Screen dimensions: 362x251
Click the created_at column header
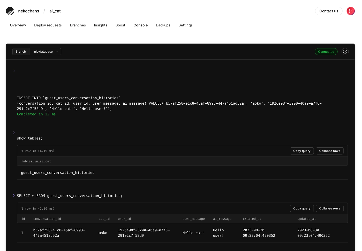point(252,219)
